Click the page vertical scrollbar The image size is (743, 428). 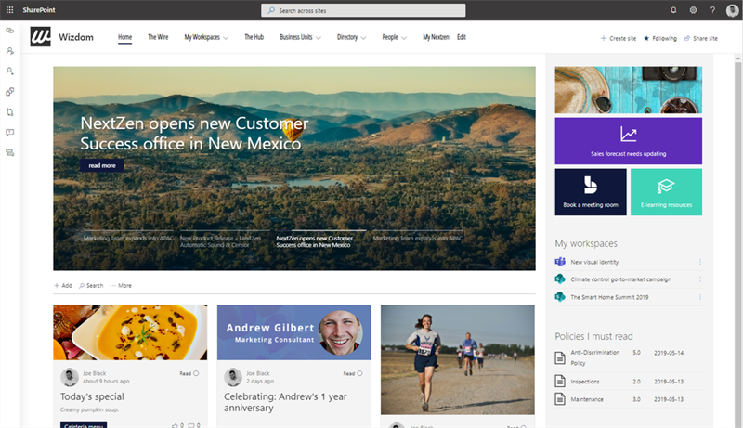click(x=737, y=241)
